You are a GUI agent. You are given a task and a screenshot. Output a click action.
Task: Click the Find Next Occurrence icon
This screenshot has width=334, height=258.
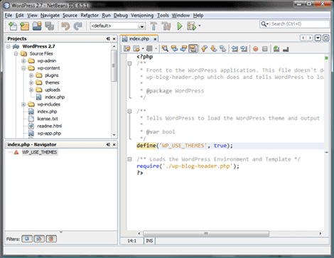[183, 49]
